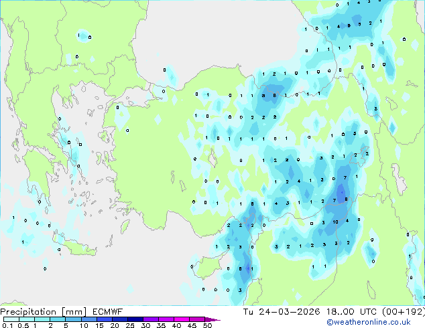Click the '40' legend scale label
The height and width of the screenshot is (328, 425).
(176, 325)
